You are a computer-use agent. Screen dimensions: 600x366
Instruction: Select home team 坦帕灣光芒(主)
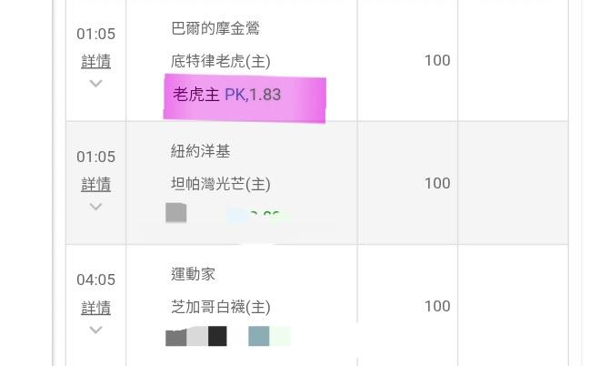pyautogui.click(x=220, y=184)
